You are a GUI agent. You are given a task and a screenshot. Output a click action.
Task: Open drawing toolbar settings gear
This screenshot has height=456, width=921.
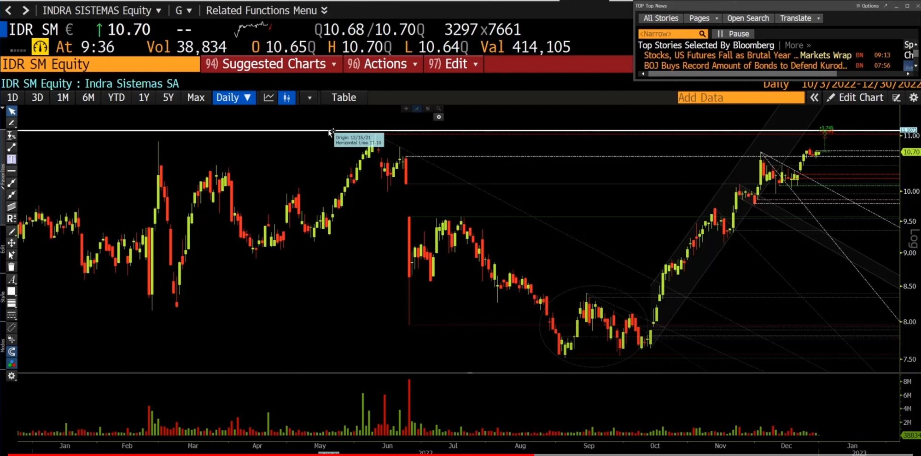[12, 376]
